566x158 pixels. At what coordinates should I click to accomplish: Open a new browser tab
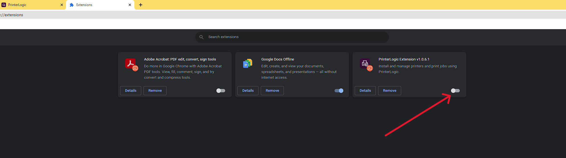coord(141,5)
